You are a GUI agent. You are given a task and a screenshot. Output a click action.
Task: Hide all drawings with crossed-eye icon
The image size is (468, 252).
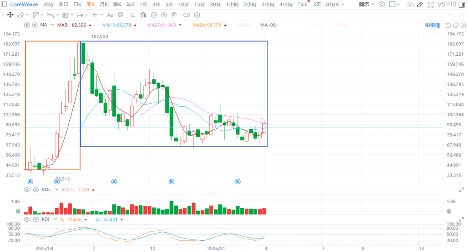click(x=164, y=15)
